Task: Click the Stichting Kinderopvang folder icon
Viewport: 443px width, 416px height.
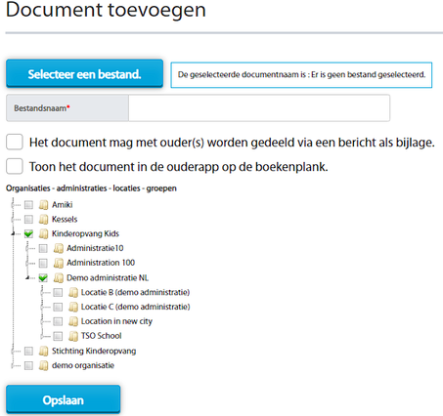Action: 43,351
